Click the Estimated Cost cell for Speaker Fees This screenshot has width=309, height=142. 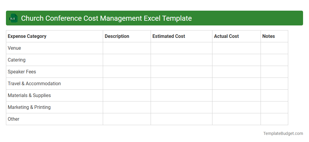[182, 72]
